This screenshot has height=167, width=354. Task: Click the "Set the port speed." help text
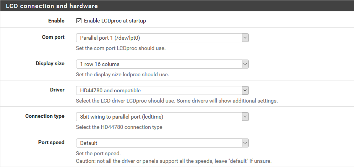(x=98, y=154)
